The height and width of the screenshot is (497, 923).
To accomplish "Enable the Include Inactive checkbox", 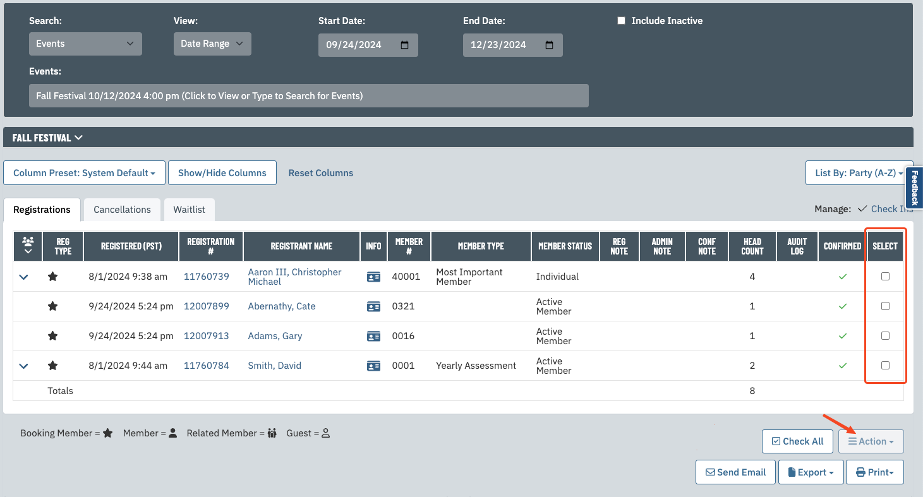I will click(x=621, y=21).
